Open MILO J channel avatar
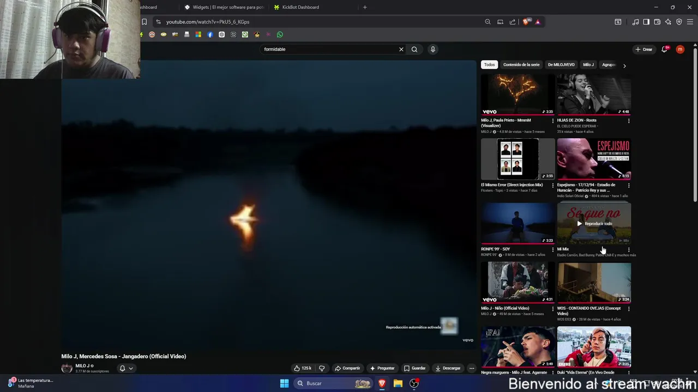 (x=67, y=368)
